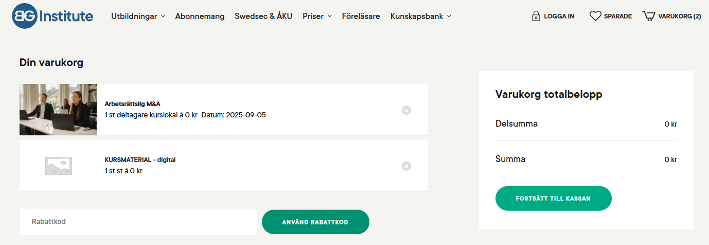Screen dimensions: 709x245
Task: Open the Arbetsrättslig M&A course photo
Action: (58, 110)
